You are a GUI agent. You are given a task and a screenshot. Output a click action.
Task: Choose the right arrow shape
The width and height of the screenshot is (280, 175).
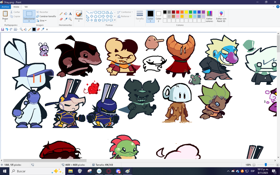click(103, 16)
